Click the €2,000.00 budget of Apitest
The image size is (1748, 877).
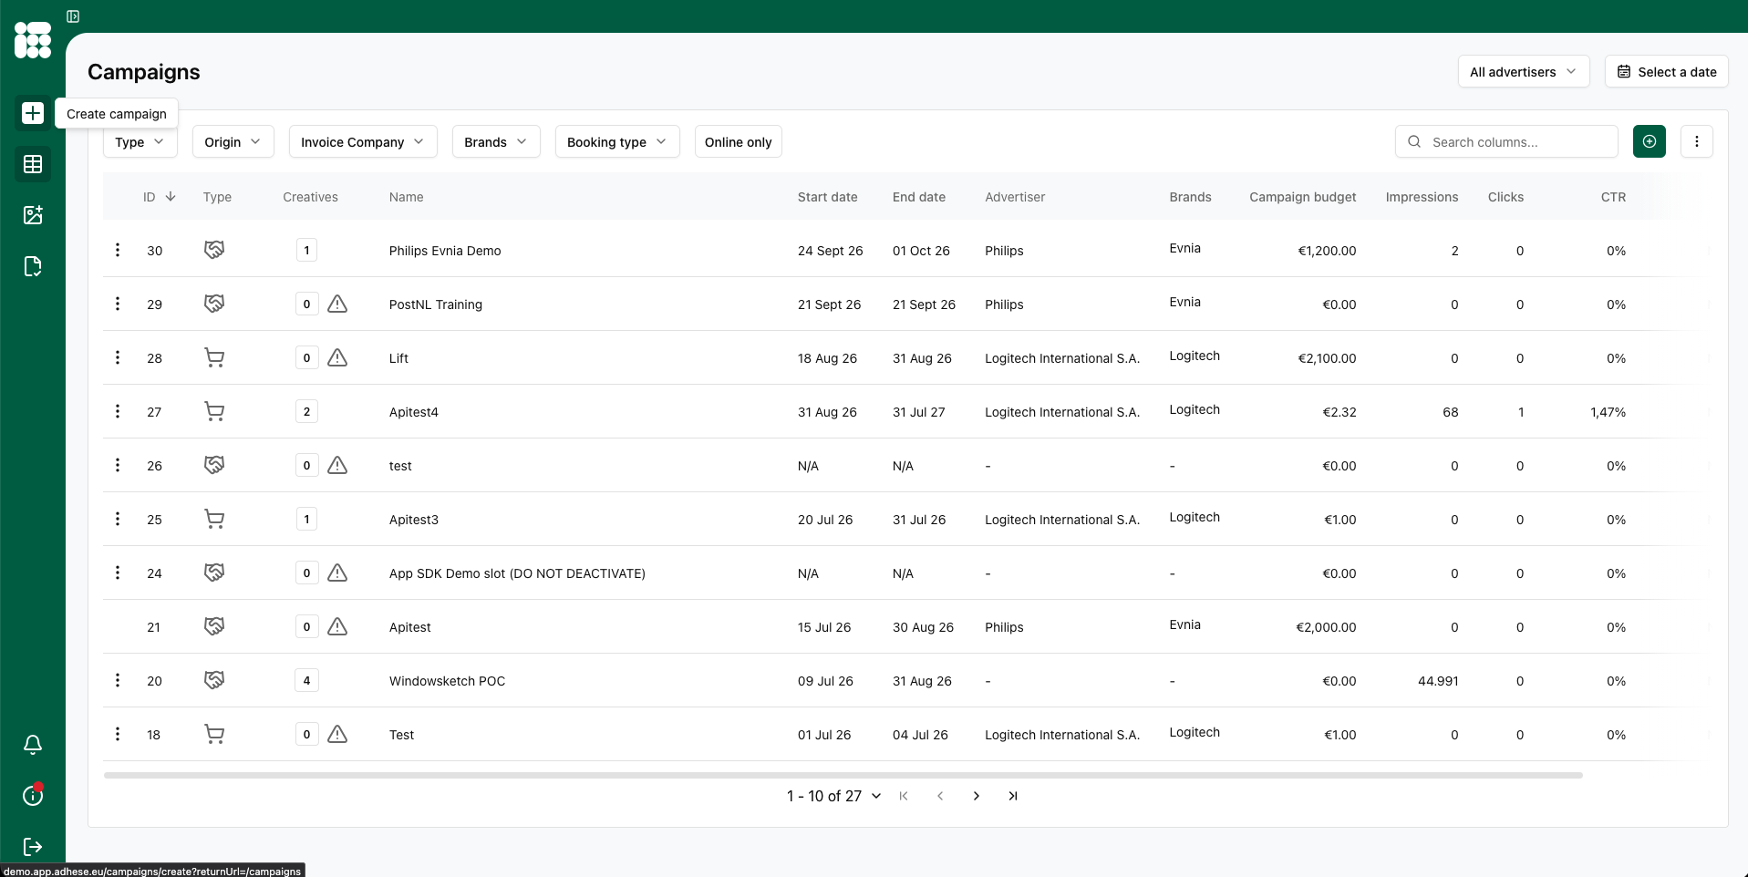[x=1326, y=627]
